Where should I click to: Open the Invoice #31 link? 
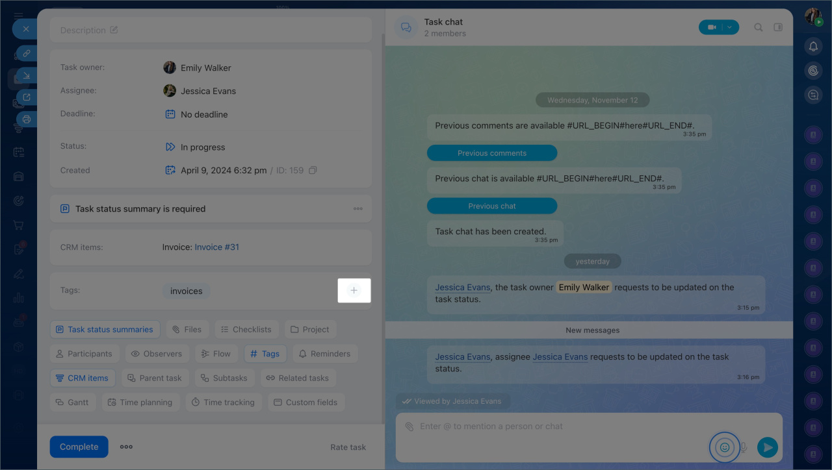(x=217, y=247)
